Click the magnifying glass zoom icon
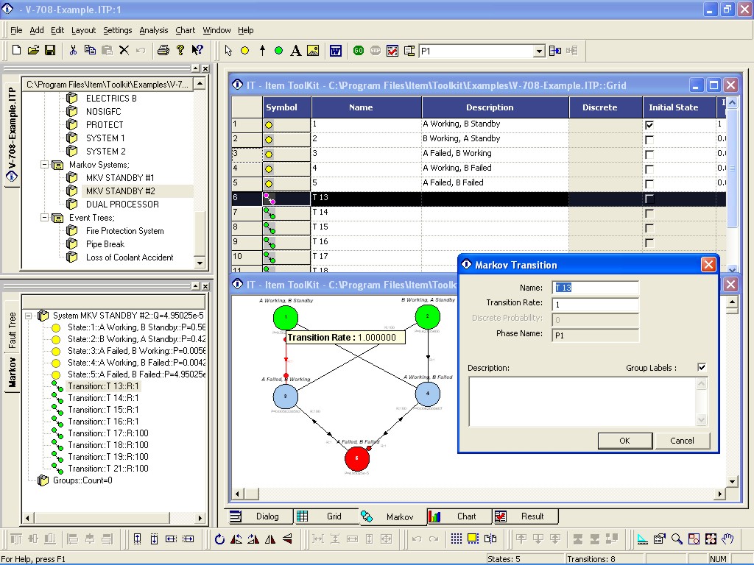Viewport: 754px width, 565px height. point(676,539)
